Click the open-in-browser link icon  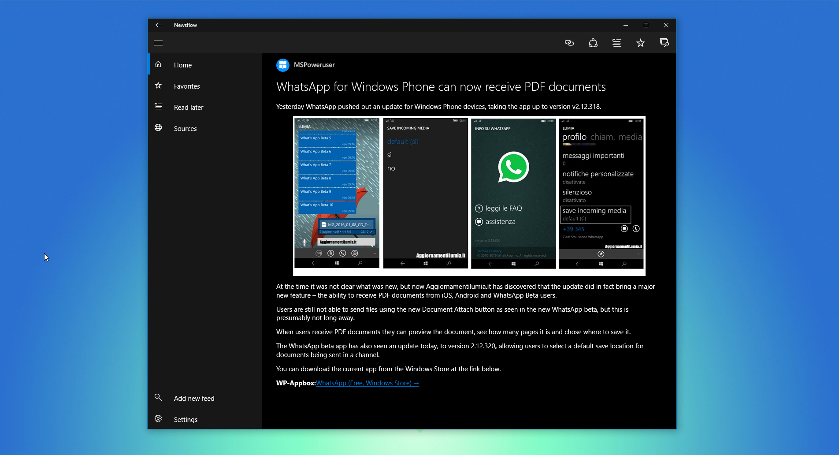click(x=569, y=43)
